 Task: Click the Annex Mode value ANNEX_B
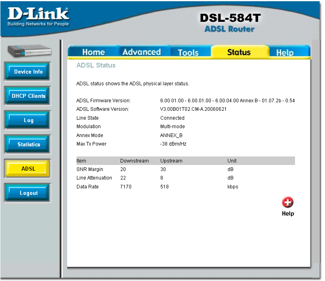pos(171,135)
